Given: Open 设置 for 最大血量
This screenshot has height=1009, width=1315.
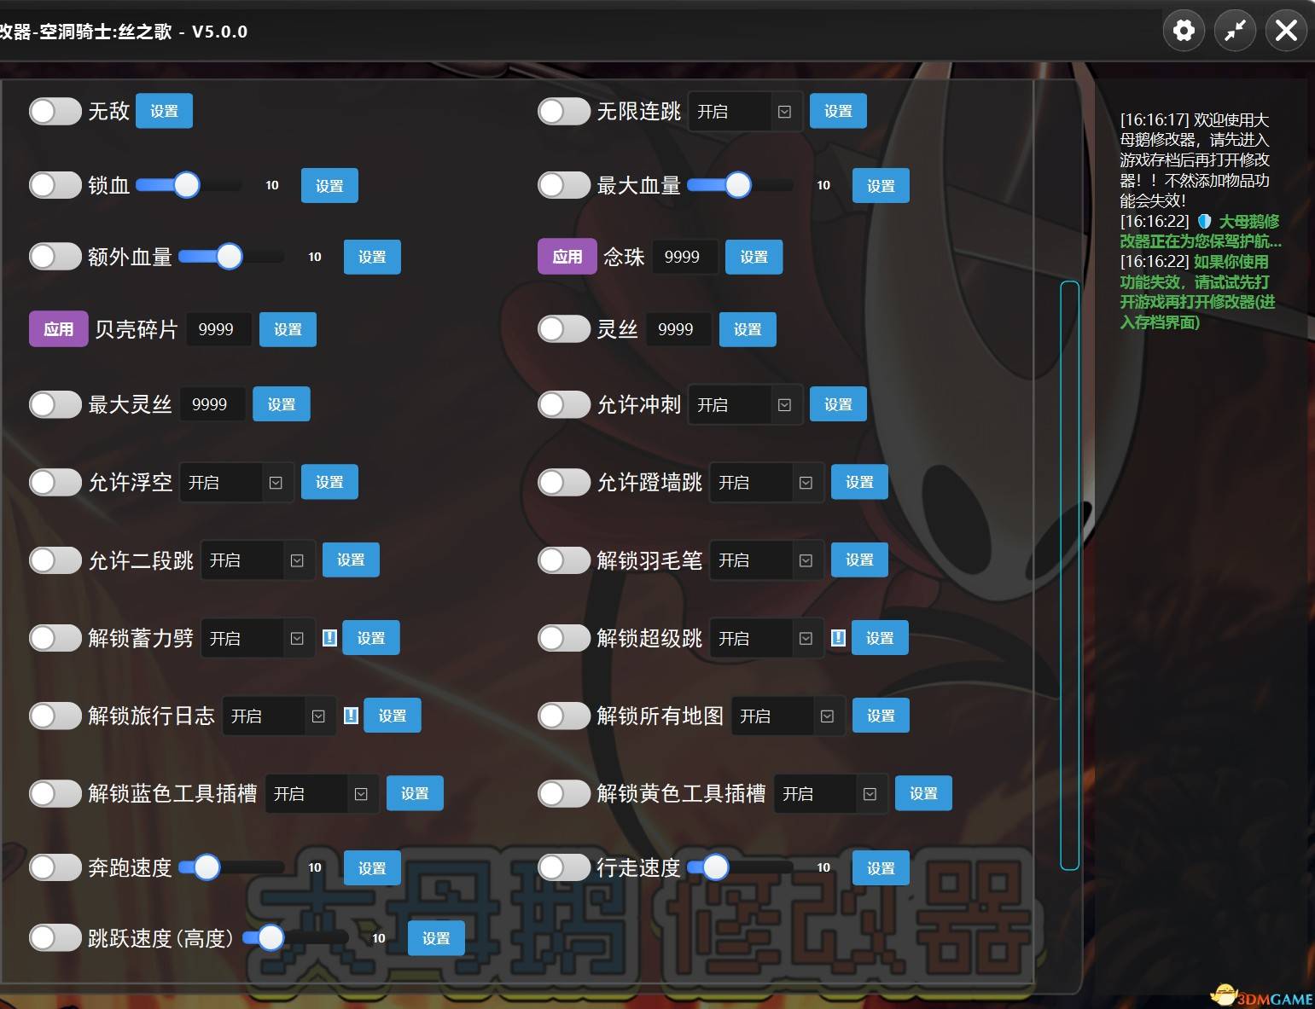Looking at the screenshot, I should [881, 185].
